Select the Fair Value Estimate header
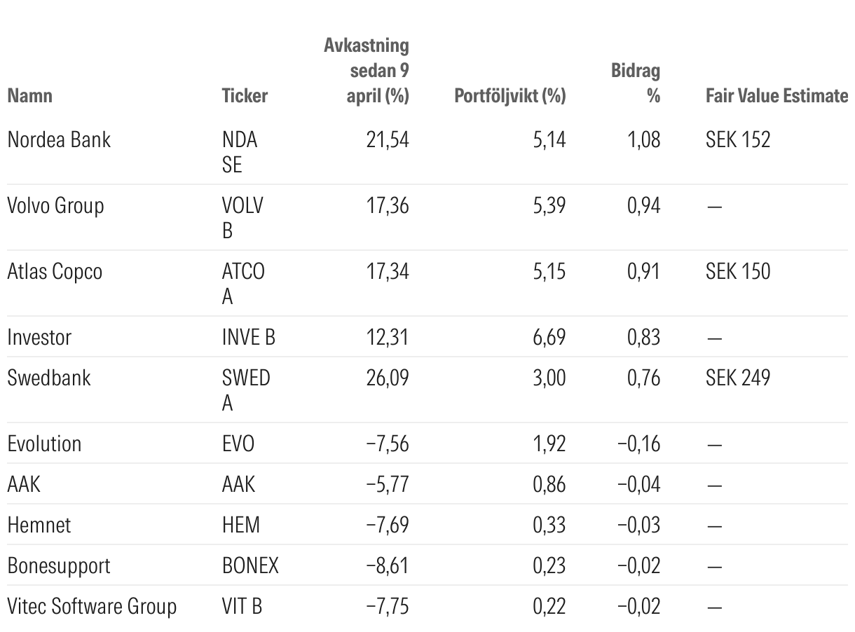855x632 pixels. coord(777,95)
